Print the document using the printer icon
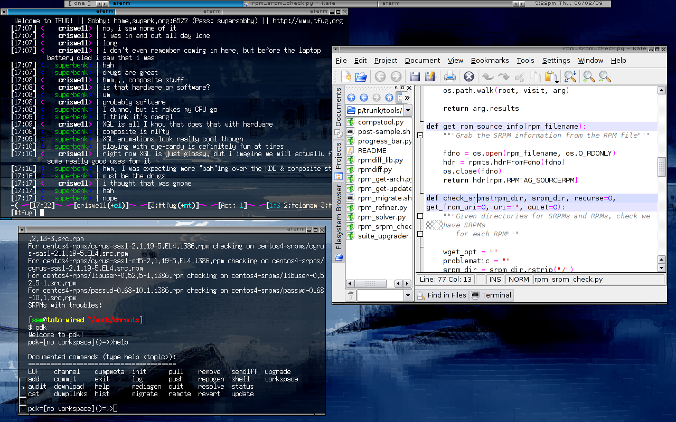 [450, 76]
